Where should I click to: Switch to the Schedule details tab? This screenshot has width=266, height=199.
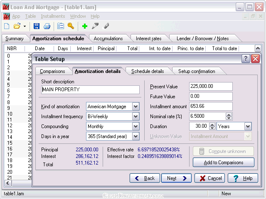point(148,71)
